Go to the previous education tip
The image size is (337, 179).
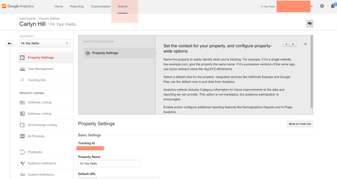click(286, 44)
